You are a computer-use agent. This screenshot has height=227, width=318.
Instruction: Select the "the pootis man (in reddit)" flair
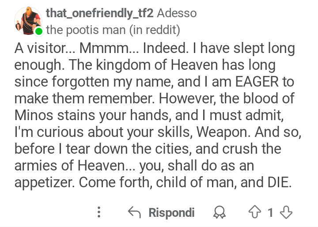(x=113, y=30)
